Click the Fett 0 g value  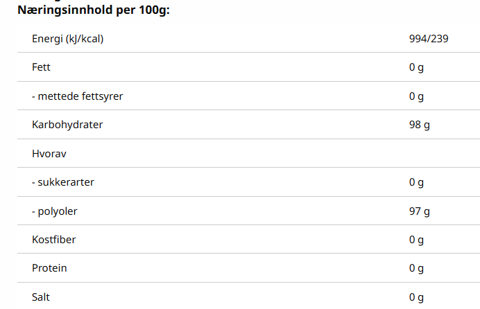416,67
